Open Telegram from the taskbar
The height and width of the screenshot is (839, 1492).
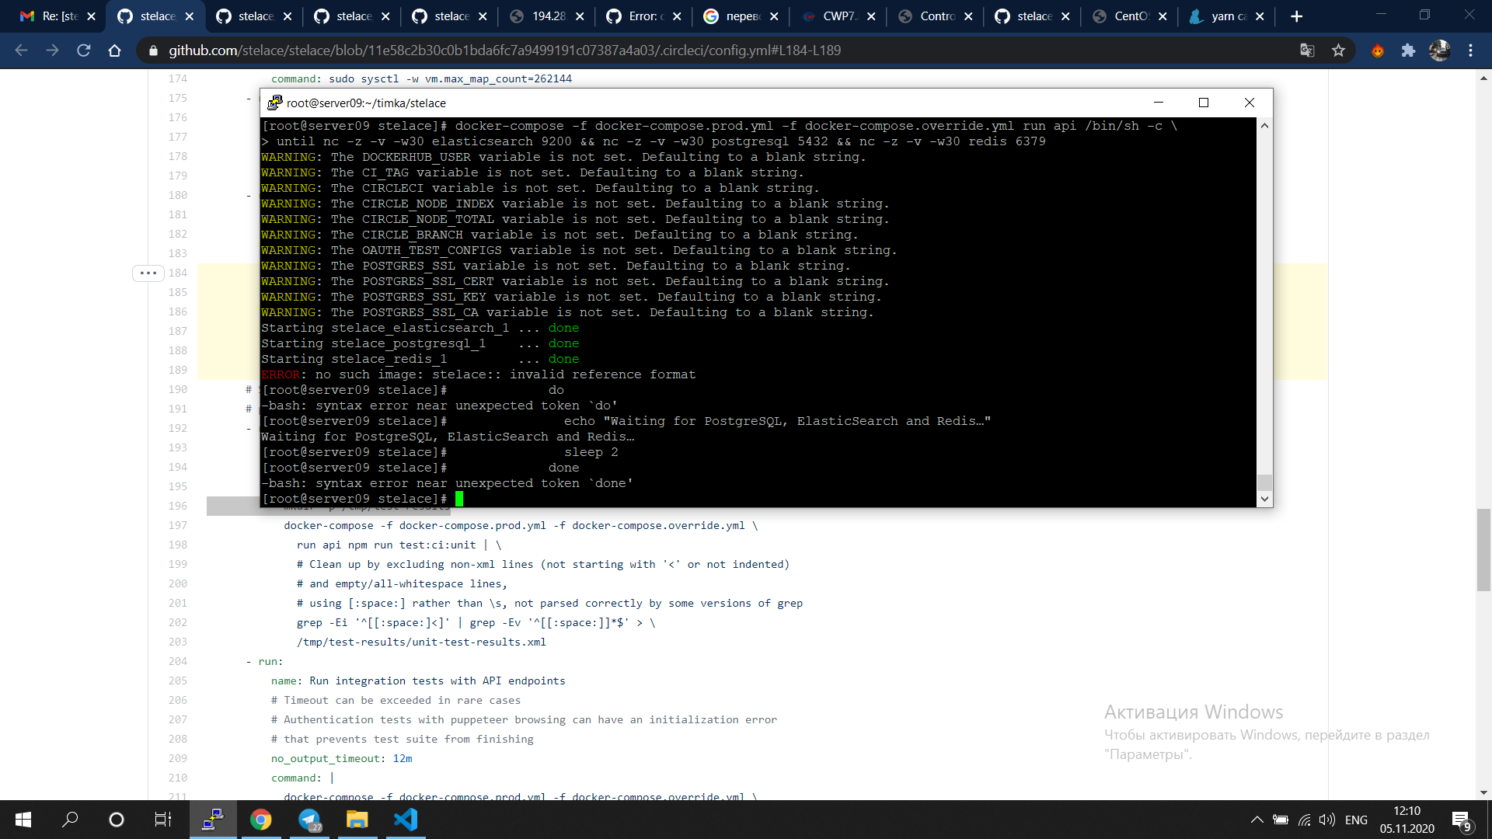pyautogui.click(x=309, y=820)
